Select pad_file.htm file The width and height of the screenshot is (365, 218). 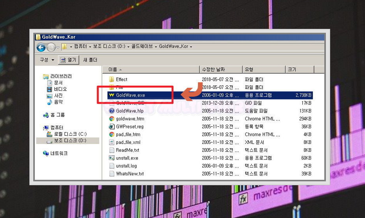(128, 135)
